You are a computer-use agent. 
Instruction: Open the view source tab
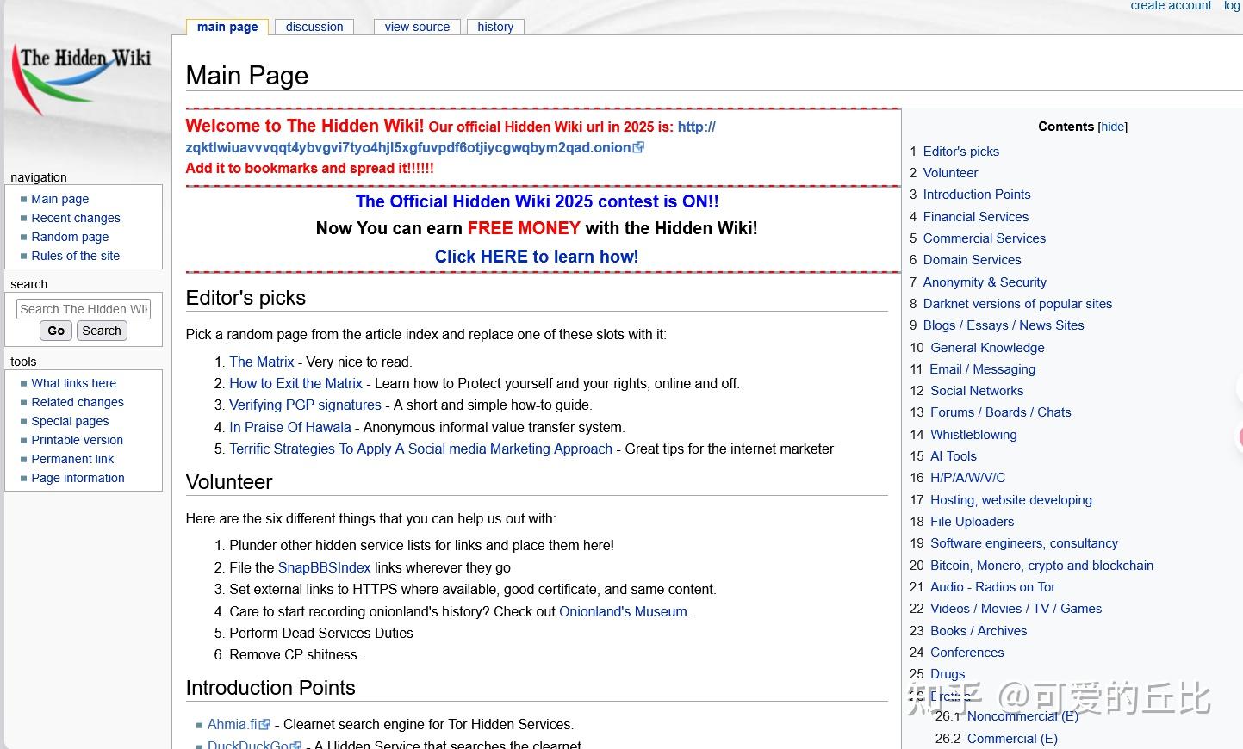[x=416, y=27]
